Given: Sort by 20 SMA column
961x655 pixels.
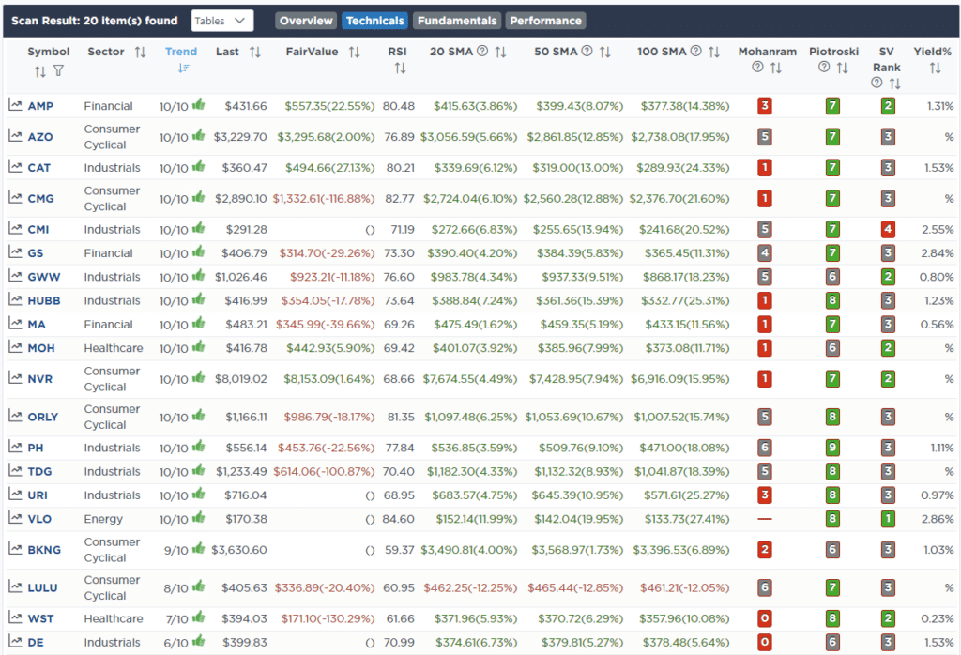Looking at the screenshot, I should tap(501, 53).
